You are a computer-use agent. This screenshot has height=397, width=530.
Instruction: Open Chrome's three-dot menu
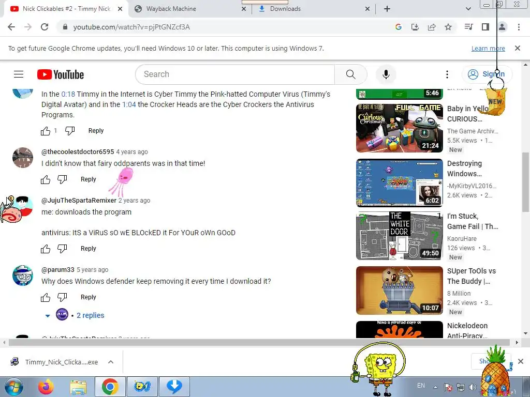(x=519, y=27)
